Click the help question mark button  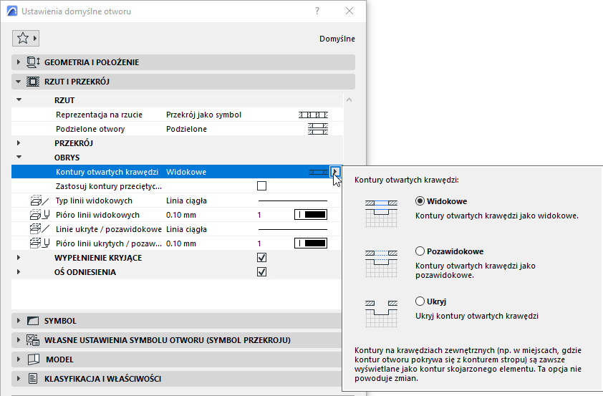317,11
